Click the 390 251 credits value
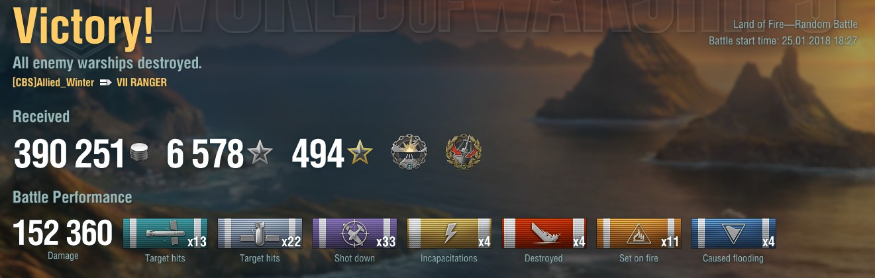875x278 pixels. pyautogui.click(x=69, y=154)
